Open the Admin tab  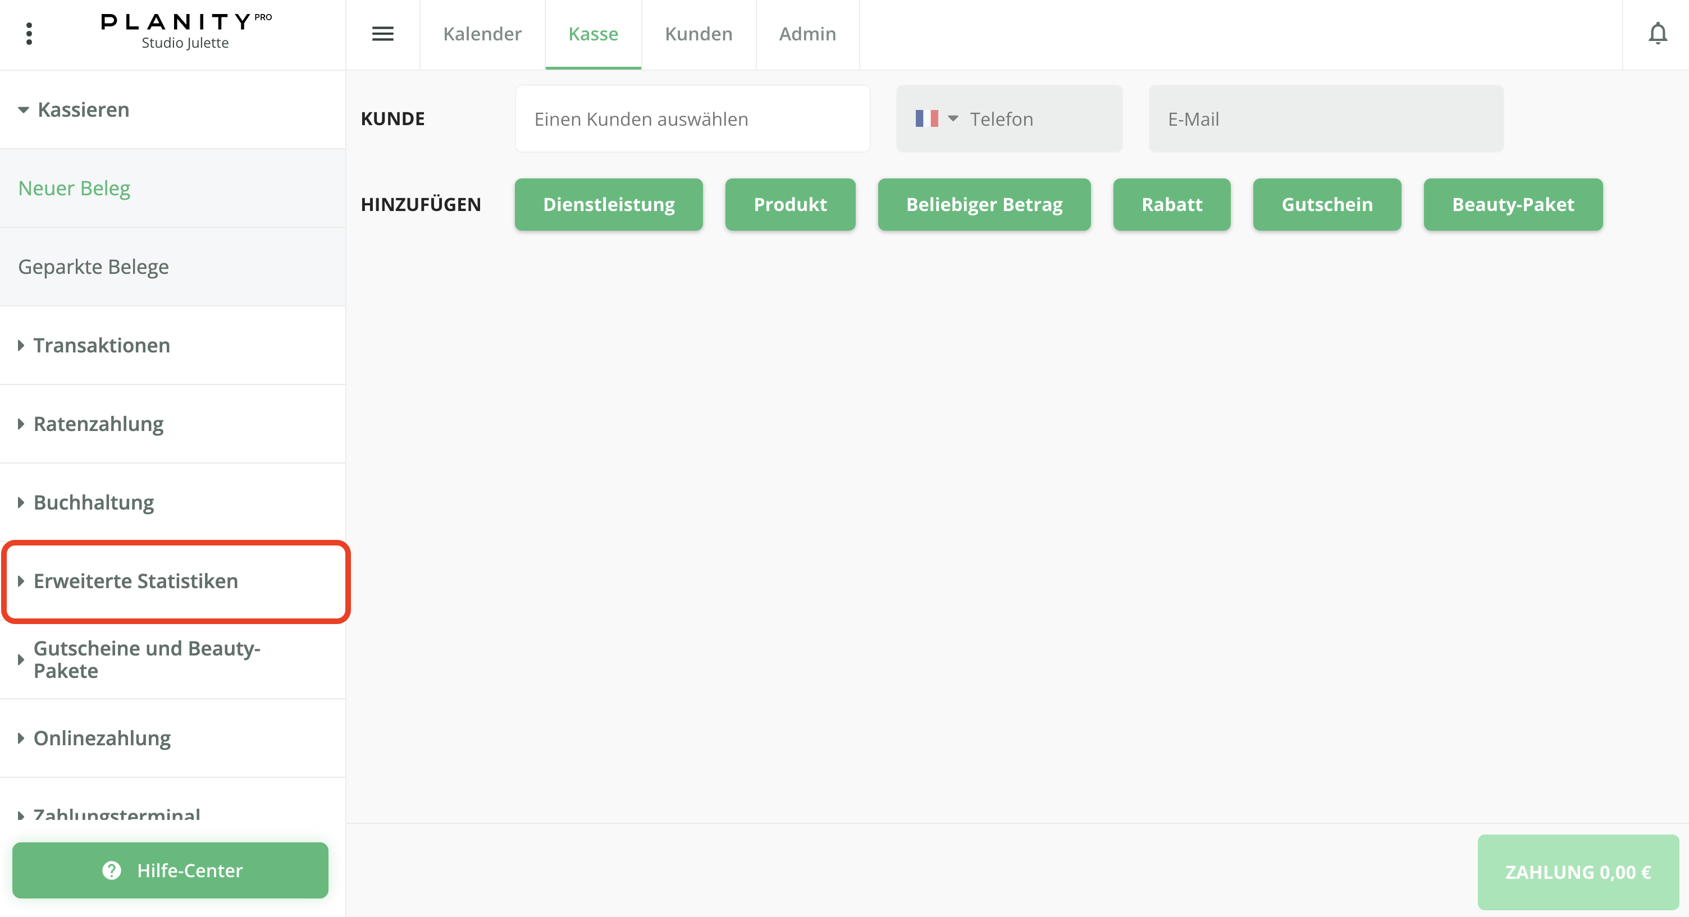[807, 34]
